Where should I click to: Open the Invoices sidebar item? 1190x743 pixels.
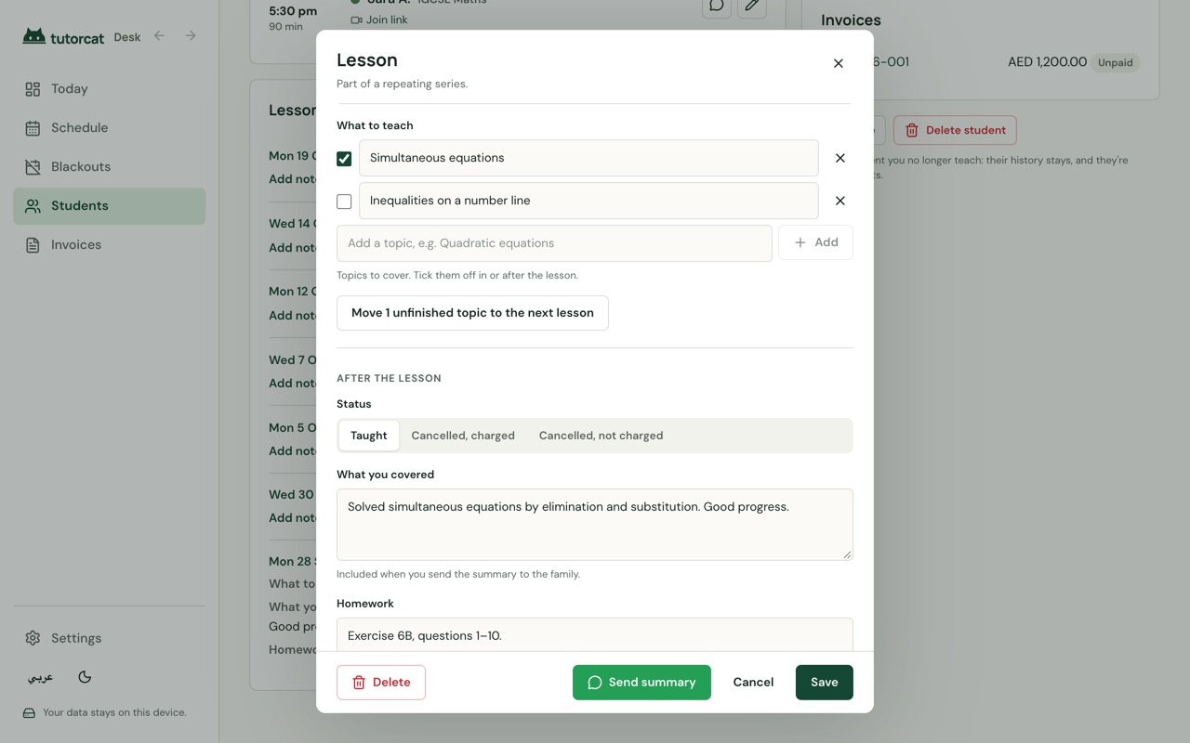click(x=109, y=245)
